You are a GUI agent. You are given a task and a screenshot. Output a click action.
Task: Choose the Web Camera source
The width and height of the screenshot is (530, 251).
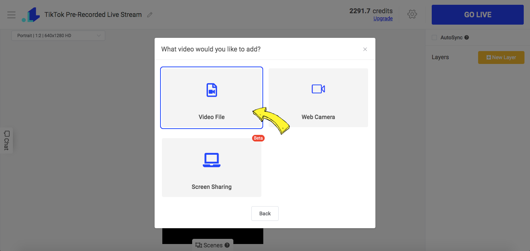point(318,97)
